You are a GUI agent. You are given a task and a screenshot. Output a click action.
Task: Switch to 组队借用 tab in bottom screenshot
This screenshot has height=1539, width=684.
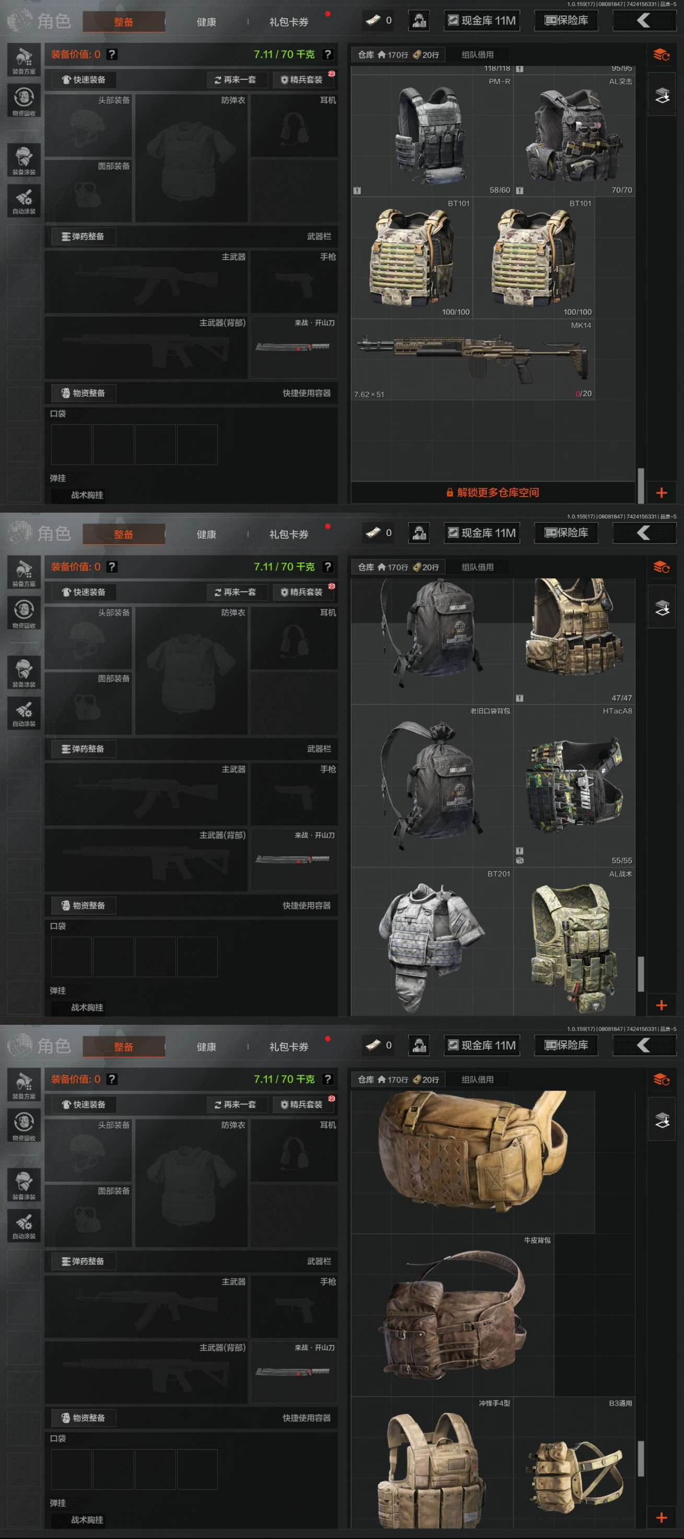coord(477,1080)
